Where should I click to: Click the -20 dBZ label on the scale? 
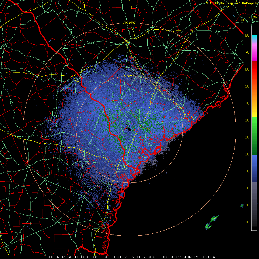[246, 205]
